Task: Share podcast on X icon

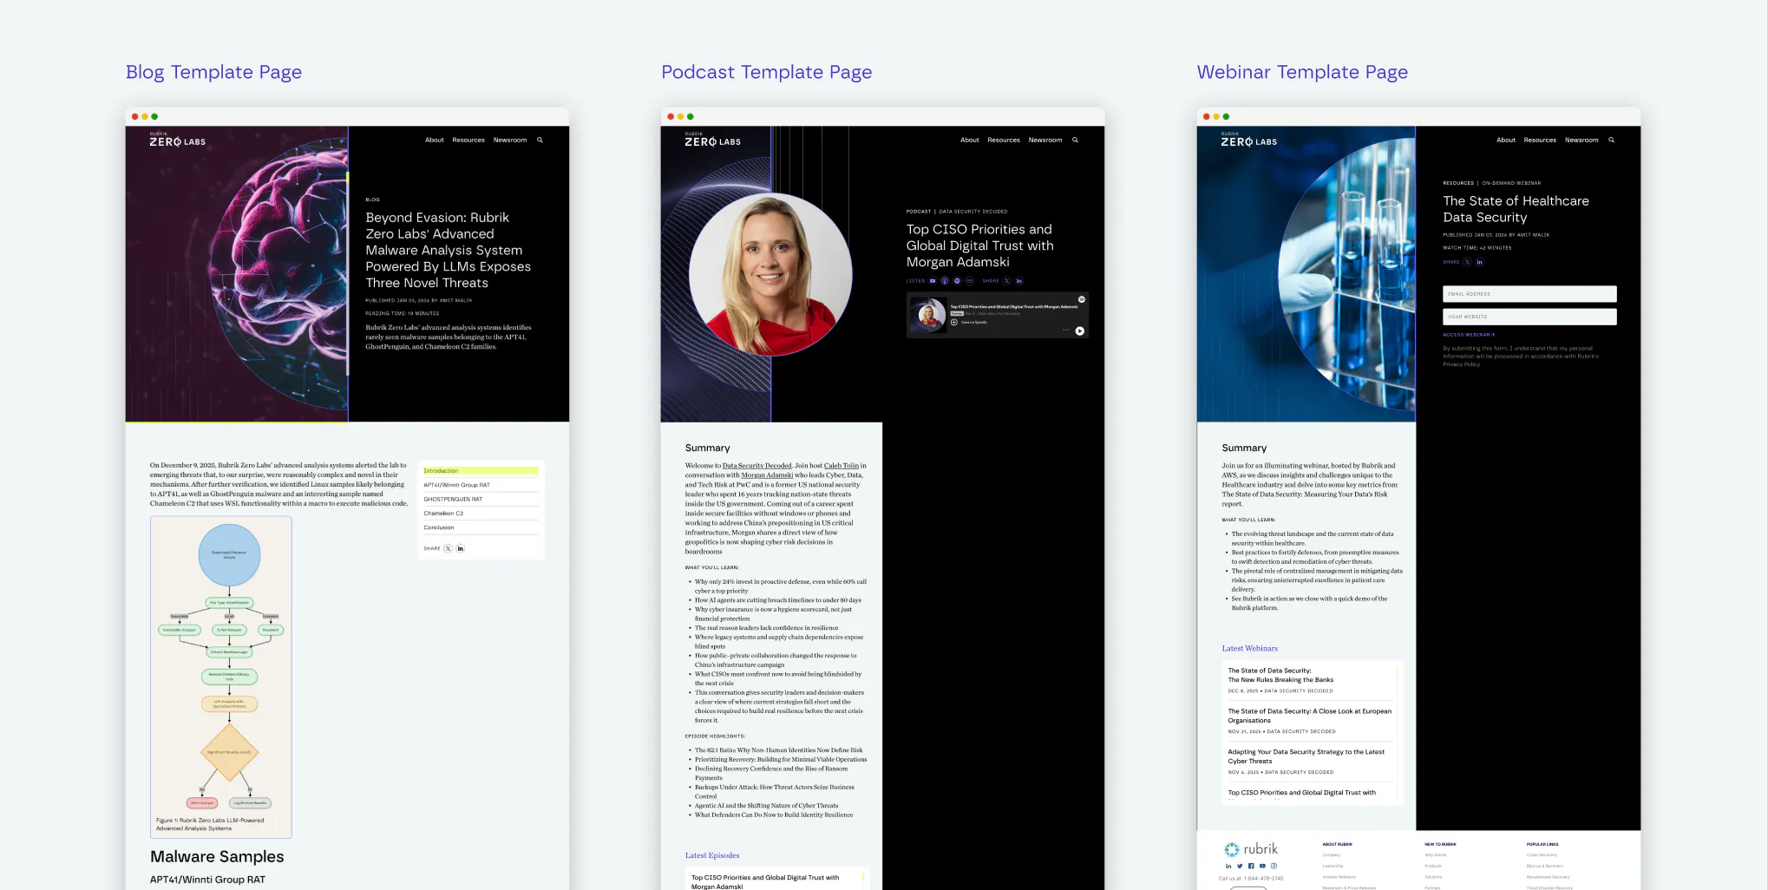Action: coord(1006,281)
